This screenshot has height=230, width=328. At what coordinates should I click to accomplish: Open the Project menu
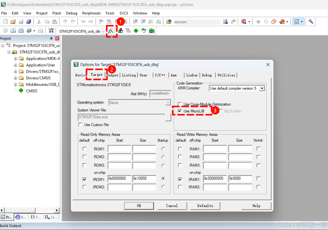(x=42, y=13)
